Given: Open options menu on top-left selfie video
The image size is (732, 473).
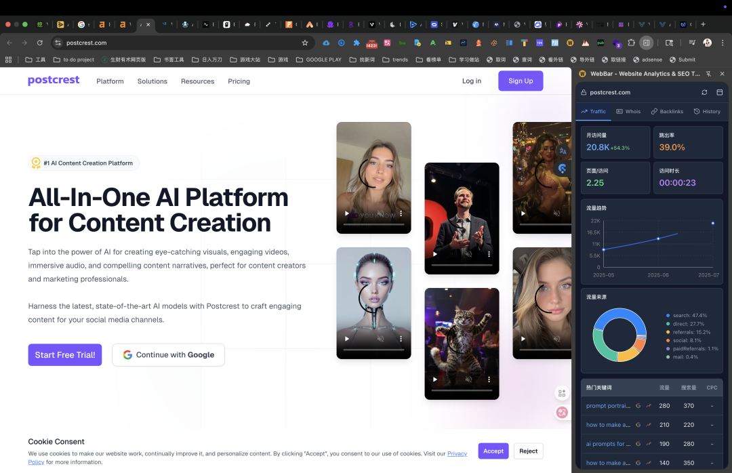Looking at the screenshot, I should [401, 213].
